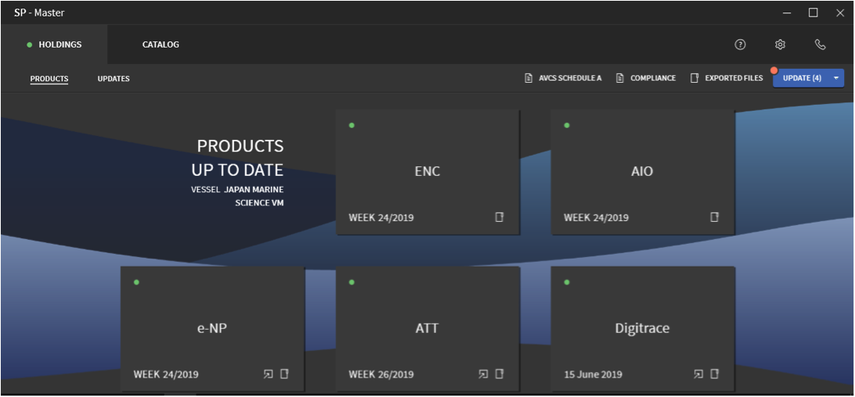The width and height of the screenshot is (855, 397).
Task: Click the export file icon on e-NP card
Action: (284, 374)
